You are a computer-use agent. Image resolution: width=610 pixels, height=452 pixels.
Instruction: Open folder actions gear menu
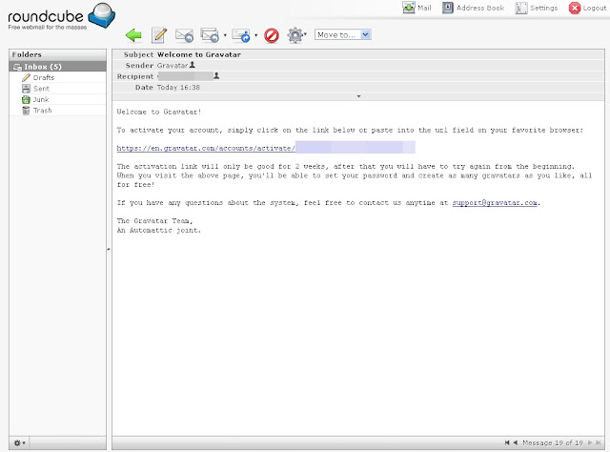pos(19,443)
